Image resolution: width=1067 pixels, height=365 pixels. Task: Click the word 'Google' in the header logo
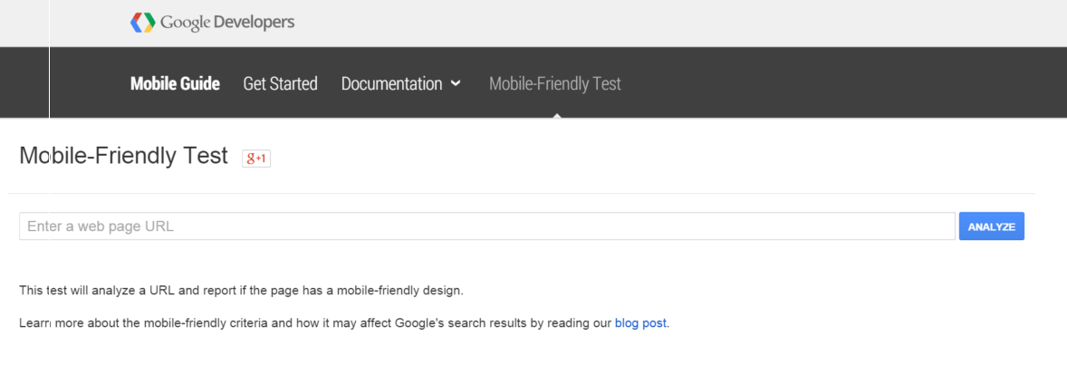pyautogui.click(x=185, y=23)
